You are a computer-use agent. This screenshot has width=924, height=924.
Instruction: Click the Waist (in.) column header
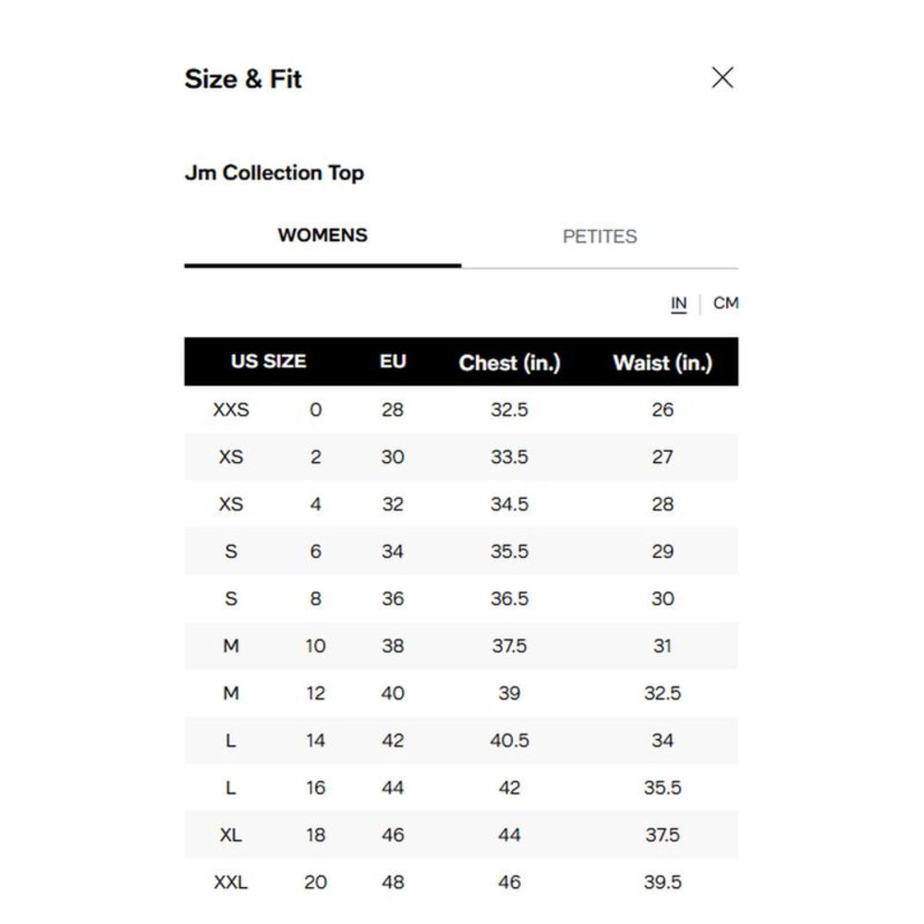[663, 362]
